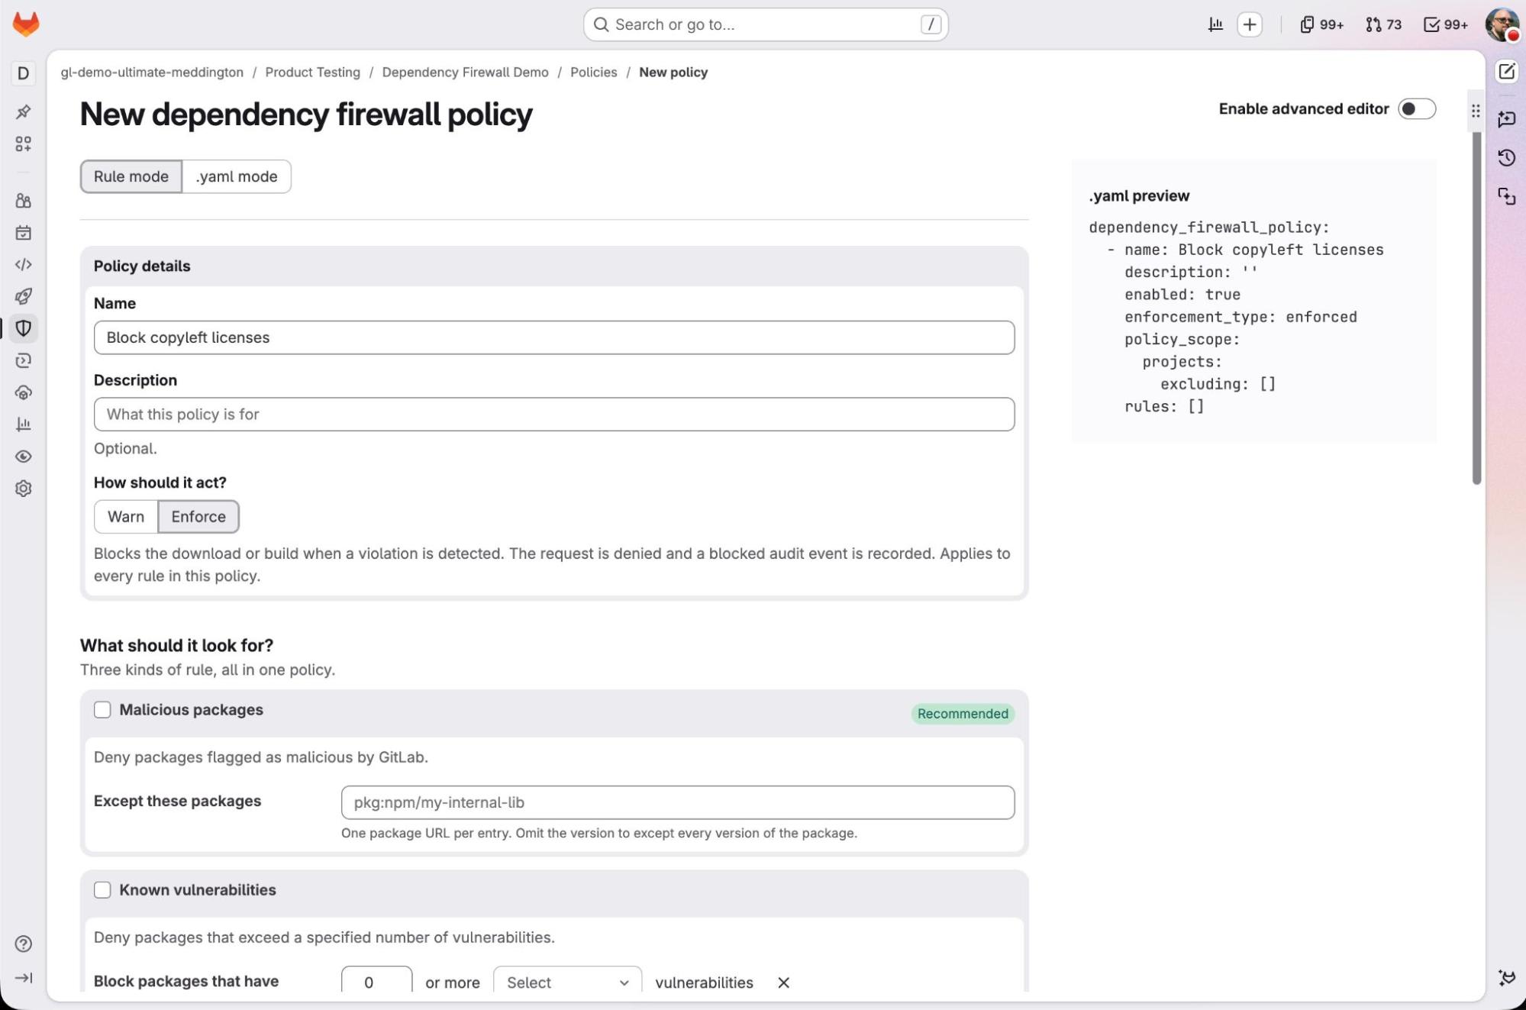Image resolution: width=1526 pixels, height=1010 pixels.
Task: Click the create new plus icon
Action: 1250,24
